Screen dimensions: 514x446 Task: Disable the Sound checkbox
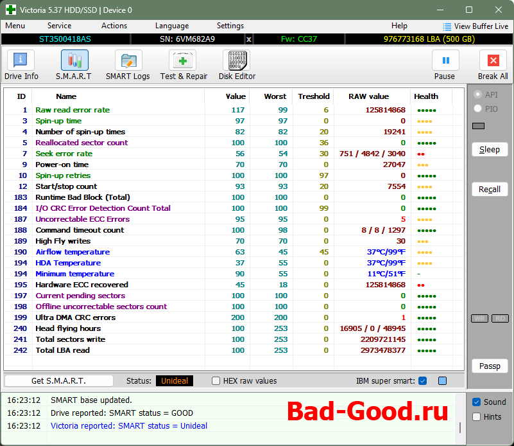tap(476, 402)
